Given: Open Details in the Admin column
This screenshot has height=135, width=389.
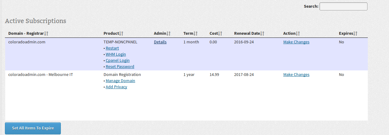Looking at the screenshot, I should pos(160,42).
